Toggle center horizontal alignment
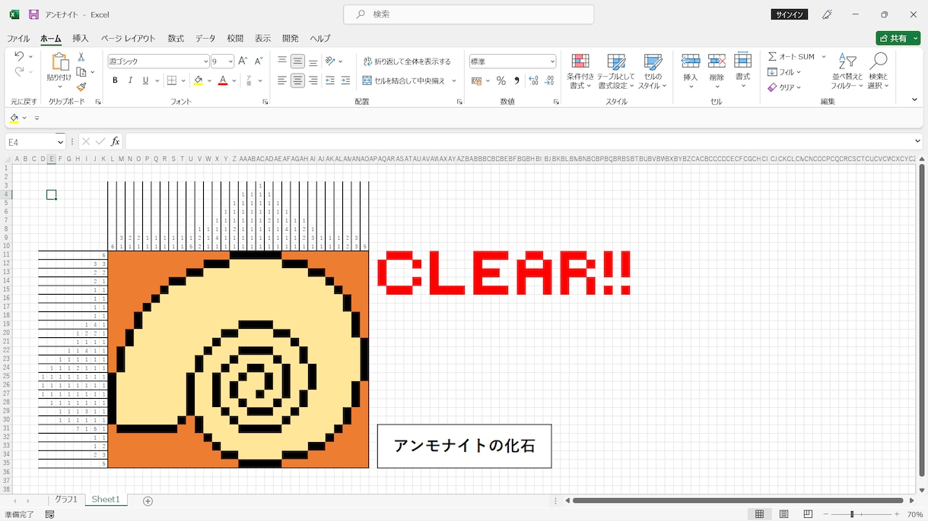928x521 pixels. 297,81
